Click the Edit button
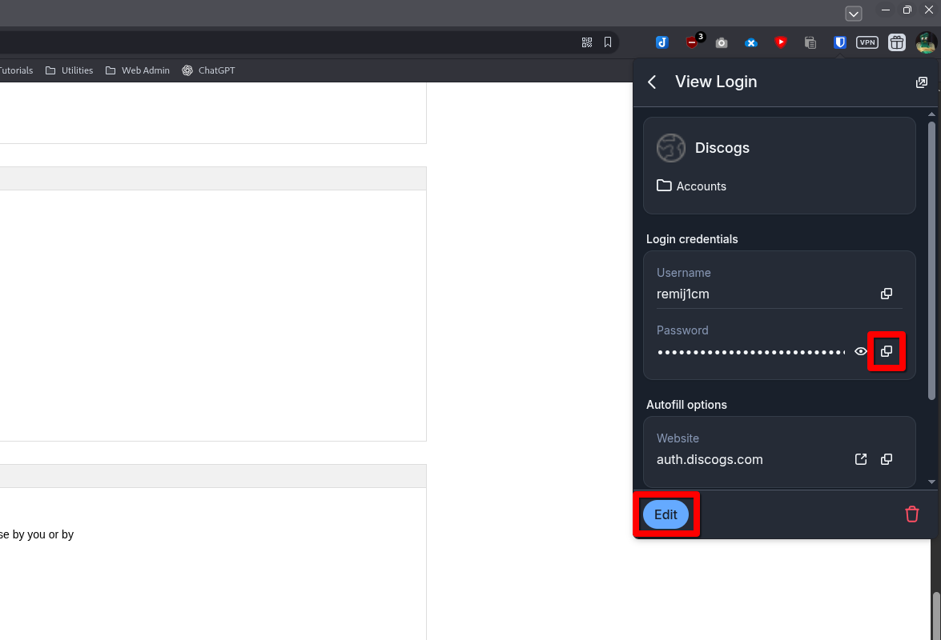 tap(666, 514)
